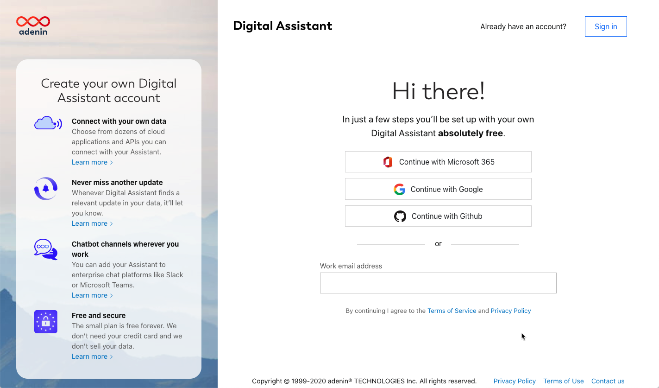
Task: Click the EU padlock security icon
Action: click(x=46, y=322)
